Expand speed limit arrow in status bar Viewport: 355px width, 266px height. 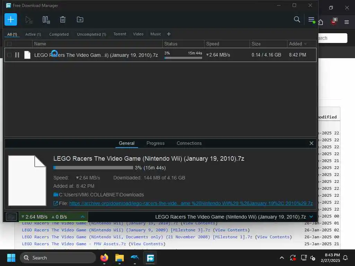point(83,217)
